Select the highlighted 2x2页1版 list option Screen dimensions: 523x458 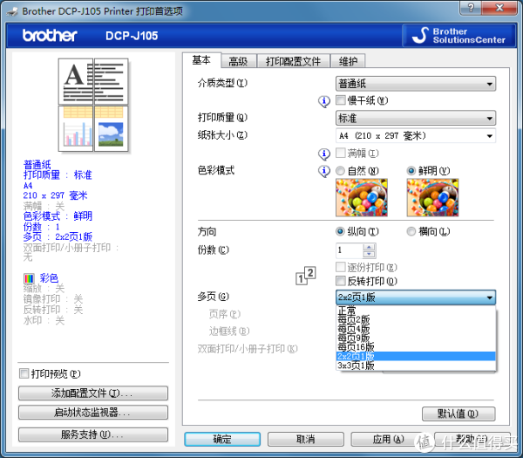[416, 356]
